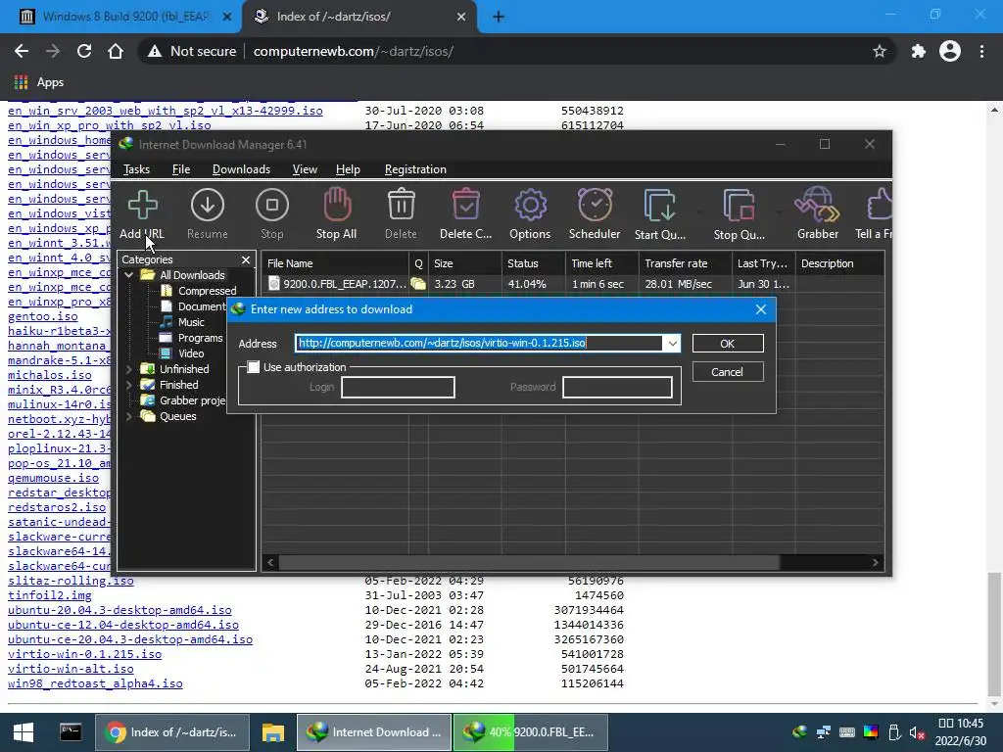The width and height of the screenshot is (1003, 752).
Task: Select the Compressed category
Action: click(x=208, y=291)
